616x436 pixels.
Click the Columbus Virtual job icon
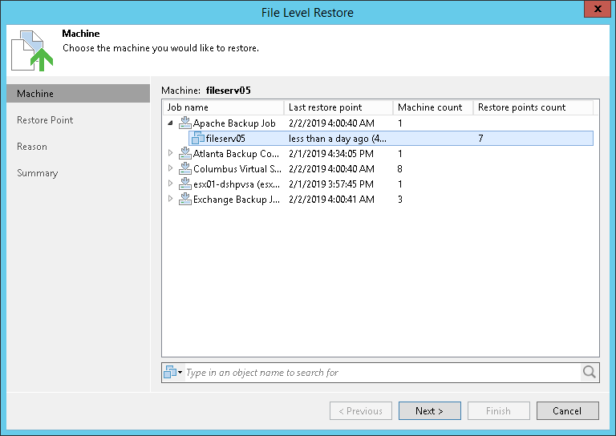coord(185,169)
